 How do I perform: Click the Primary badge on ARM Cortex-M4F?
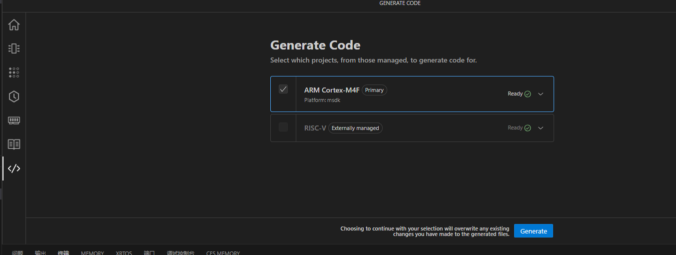point(374,90)
